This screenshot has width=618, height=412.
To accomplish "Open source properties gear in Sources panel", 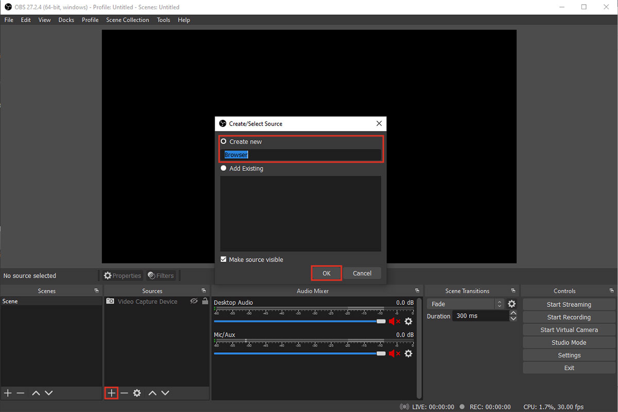I will click(137, 393).
